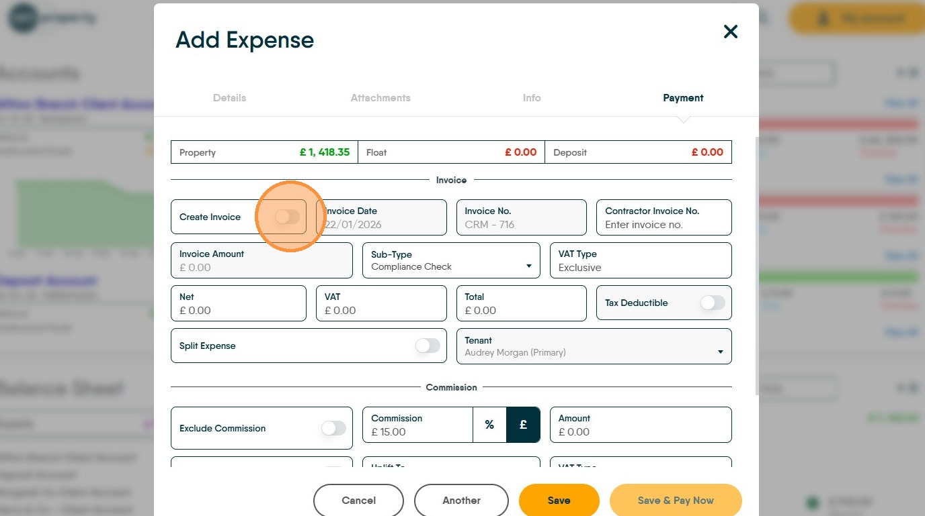Click into the Net amount field

[239, 311]
